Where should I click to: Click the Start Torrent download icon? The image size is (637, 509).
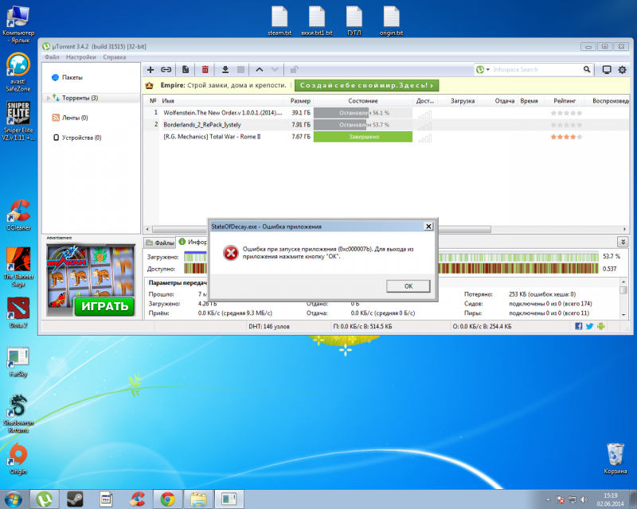pyautogui.click(x=225, y=70)
